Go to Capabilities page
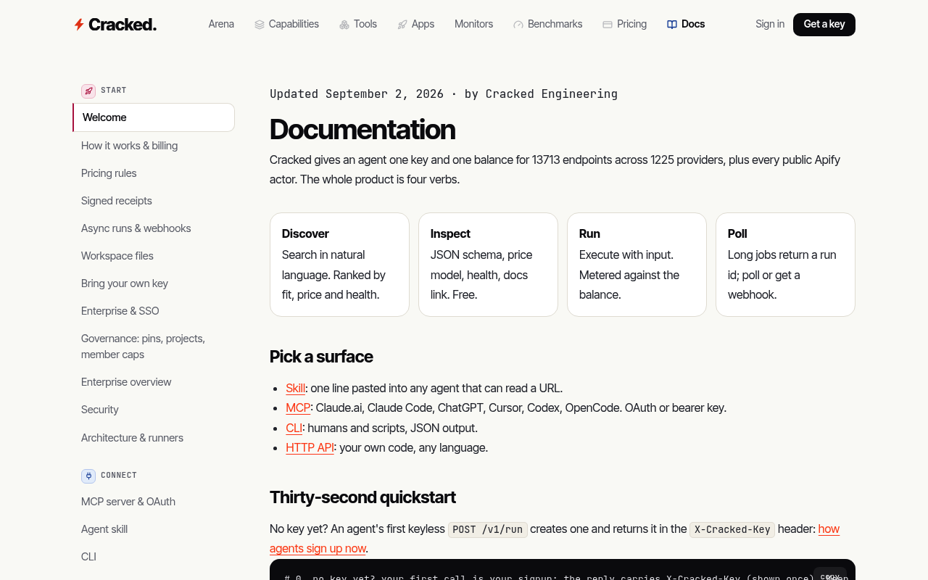 (x=294, y=24)
